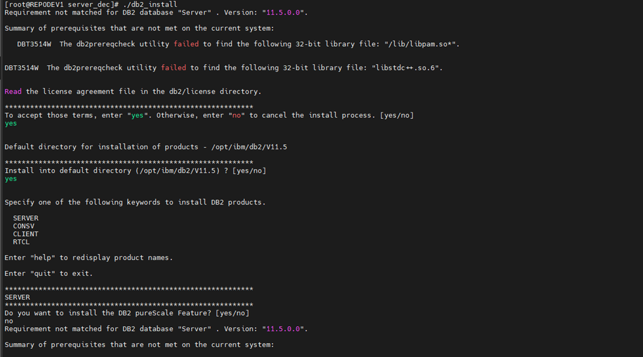Click 'db2/license directory' text
Image resolution: width=643 pixels, height=357 pixels.
213,92
